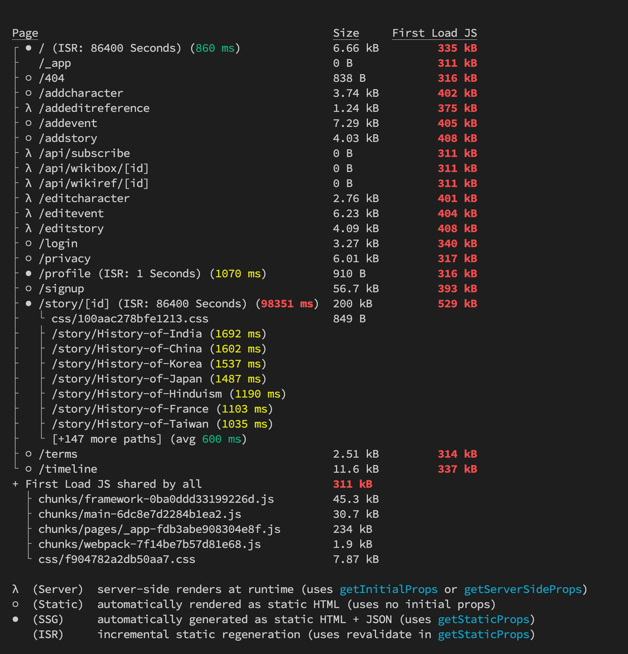Select the /editevent route
Screen dimensions: 628x654
[x=71, y=213]
